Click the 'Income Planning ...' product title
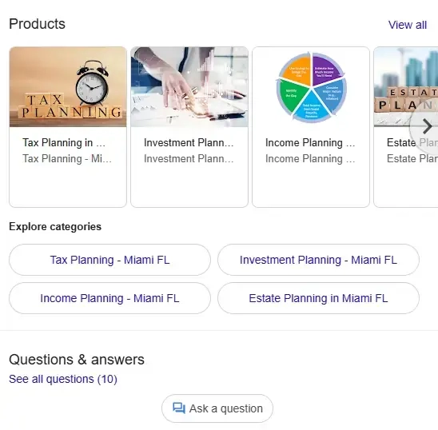This screenshot has height=430, width=438. [310, 143]
